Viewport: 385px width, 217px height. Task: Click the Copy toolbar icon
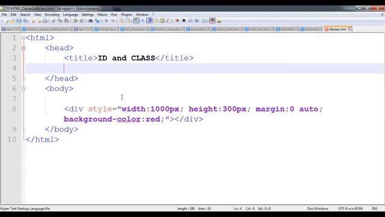60,21
